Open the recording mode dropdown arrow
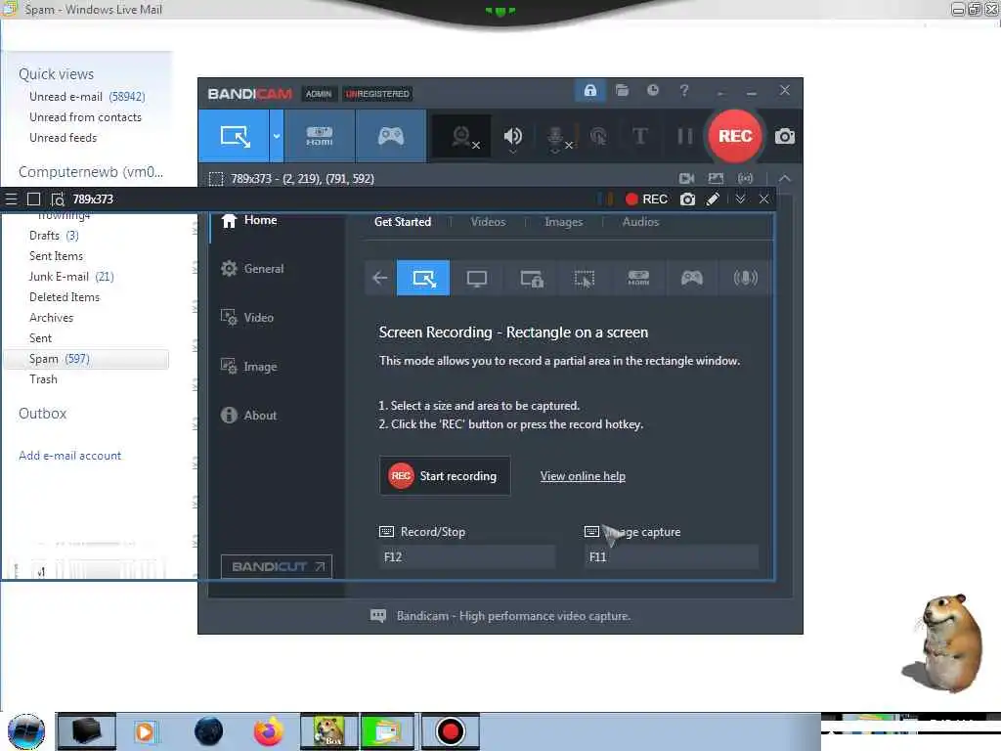1001x751 pixels. (277, 136)
